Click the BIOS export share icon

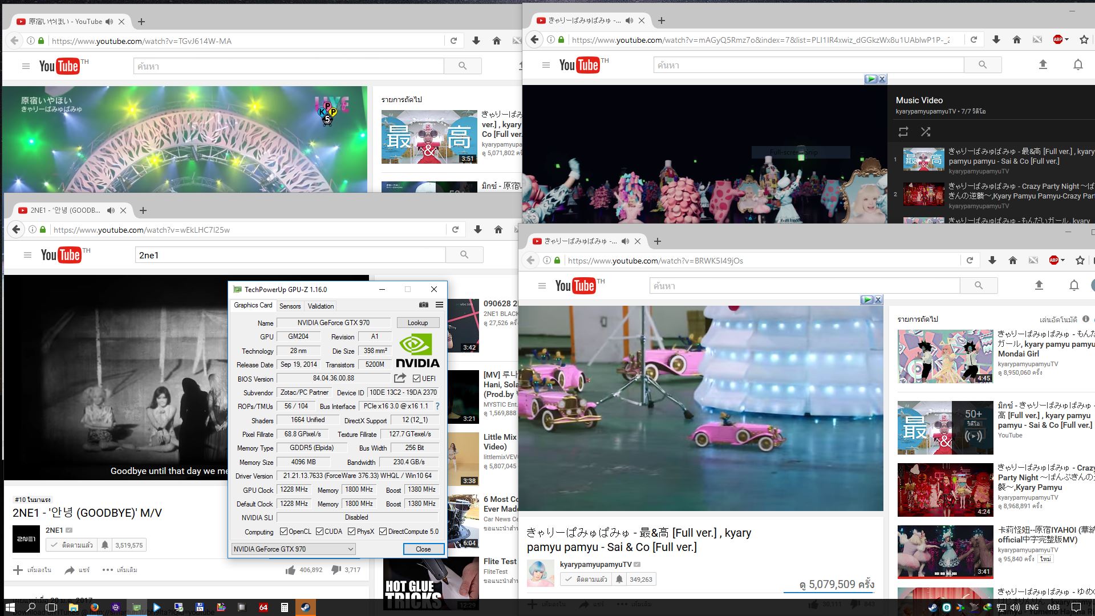pyautogui.click(x=400, y=378)
